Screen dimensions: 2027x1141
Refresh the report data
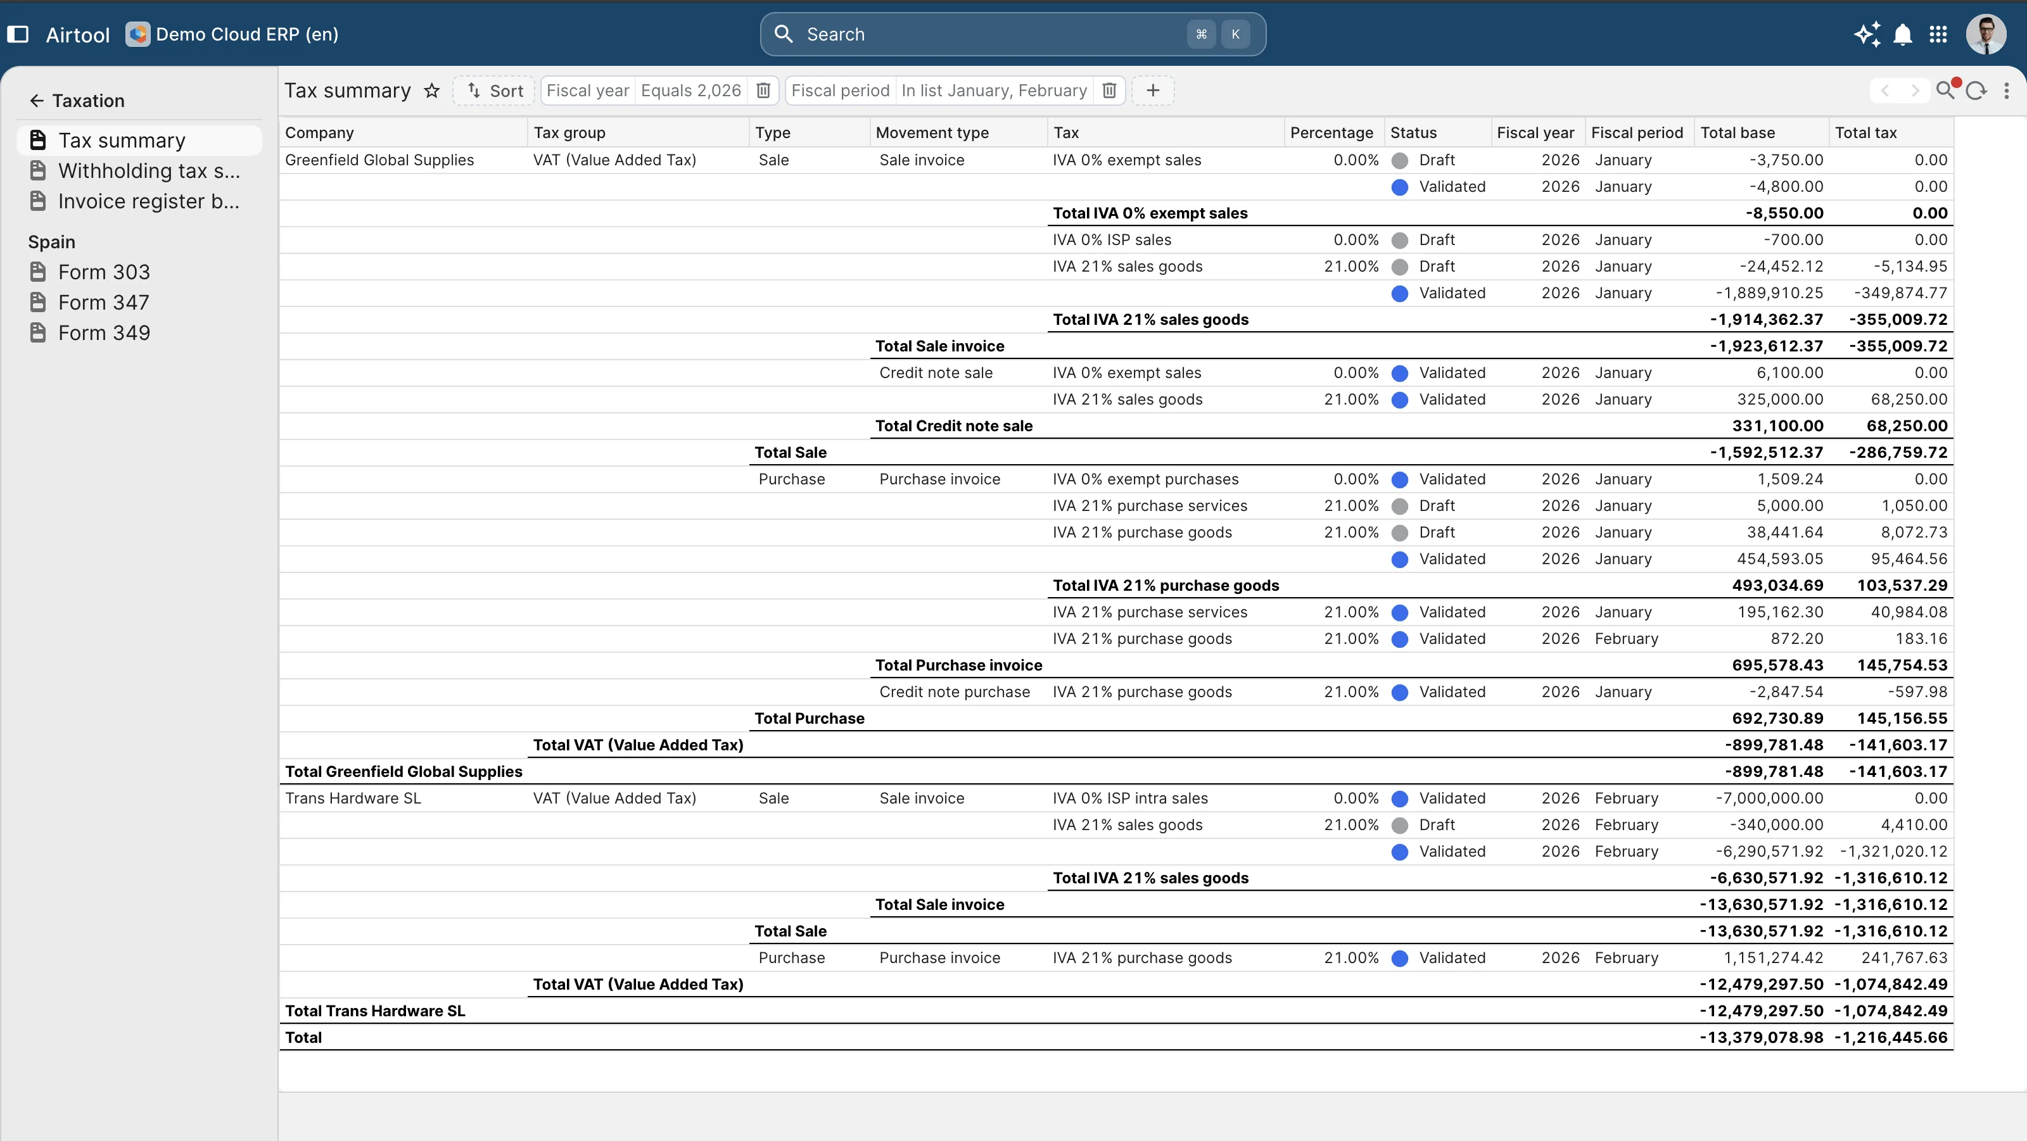pyautogui.click(x=1976, y=91)
